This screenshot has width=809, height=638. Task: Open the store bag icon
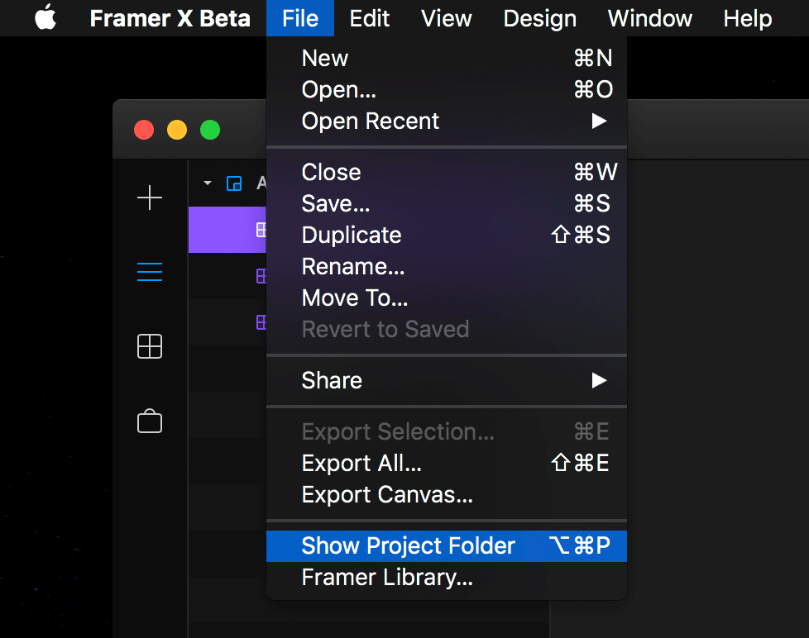150,421
